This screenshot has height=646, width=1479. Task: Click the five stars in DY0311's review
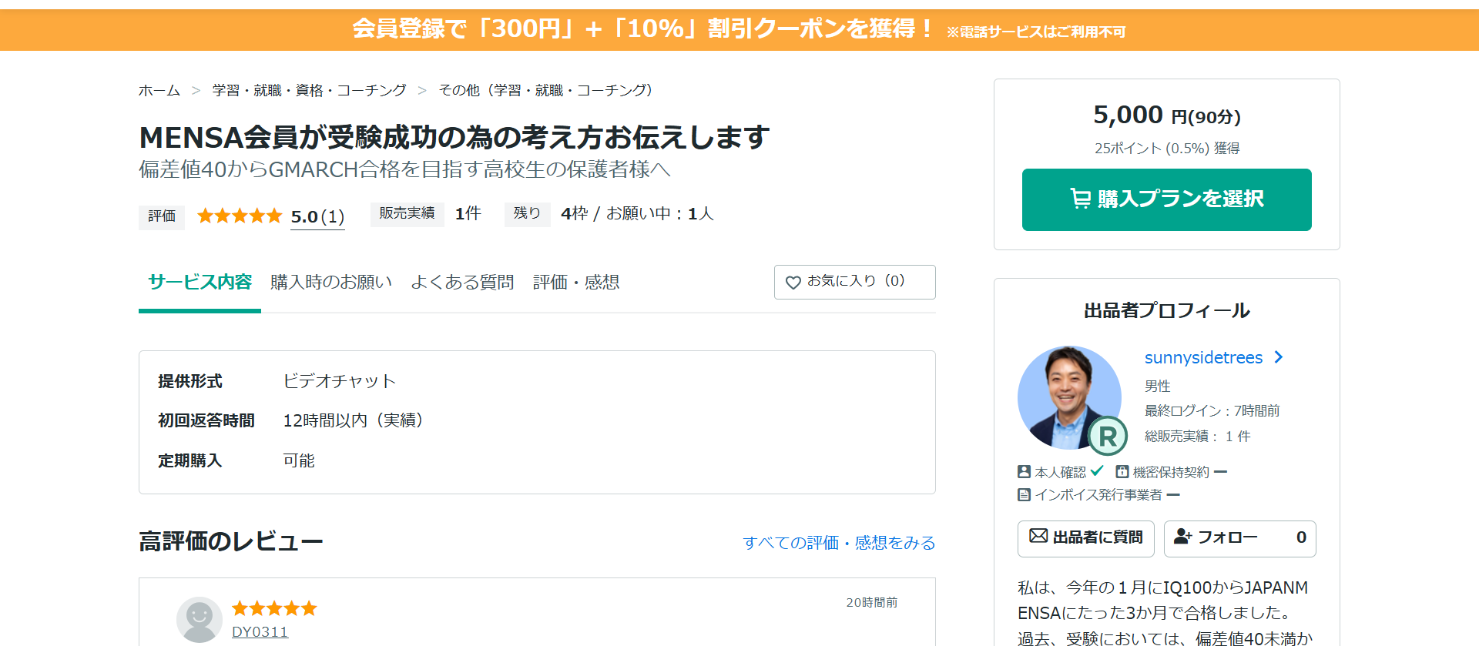(x=274, y=608)
